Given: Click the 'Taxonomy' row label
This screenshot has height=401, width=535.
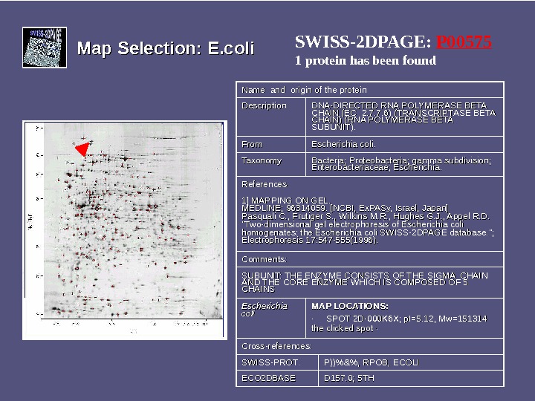Looking at the screenshot, I should [262, 160].
